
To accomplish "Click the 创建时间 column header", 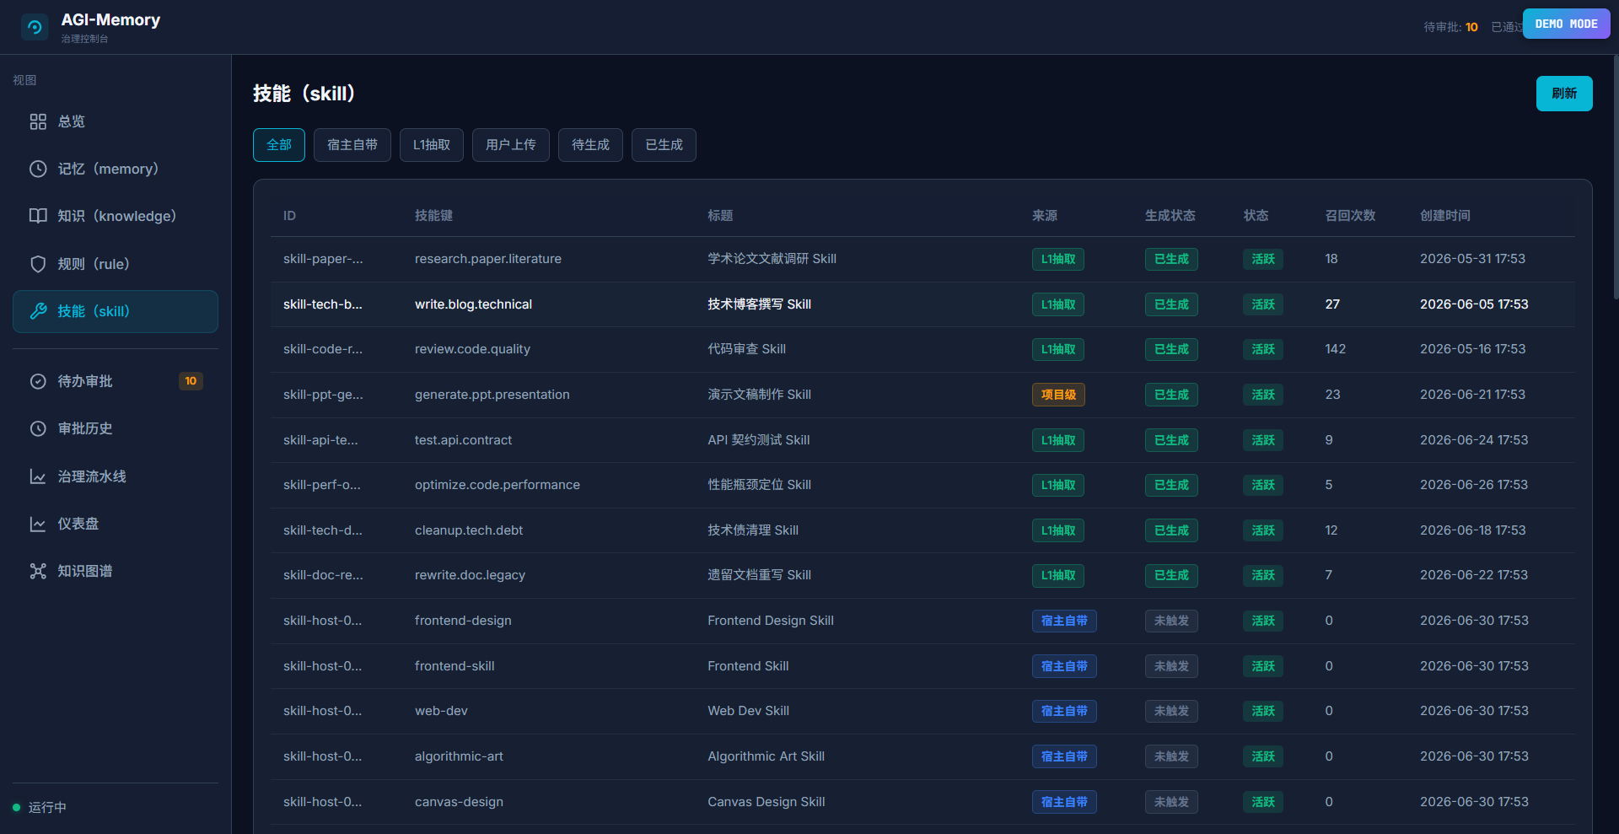I will [x=1444, y=216].
